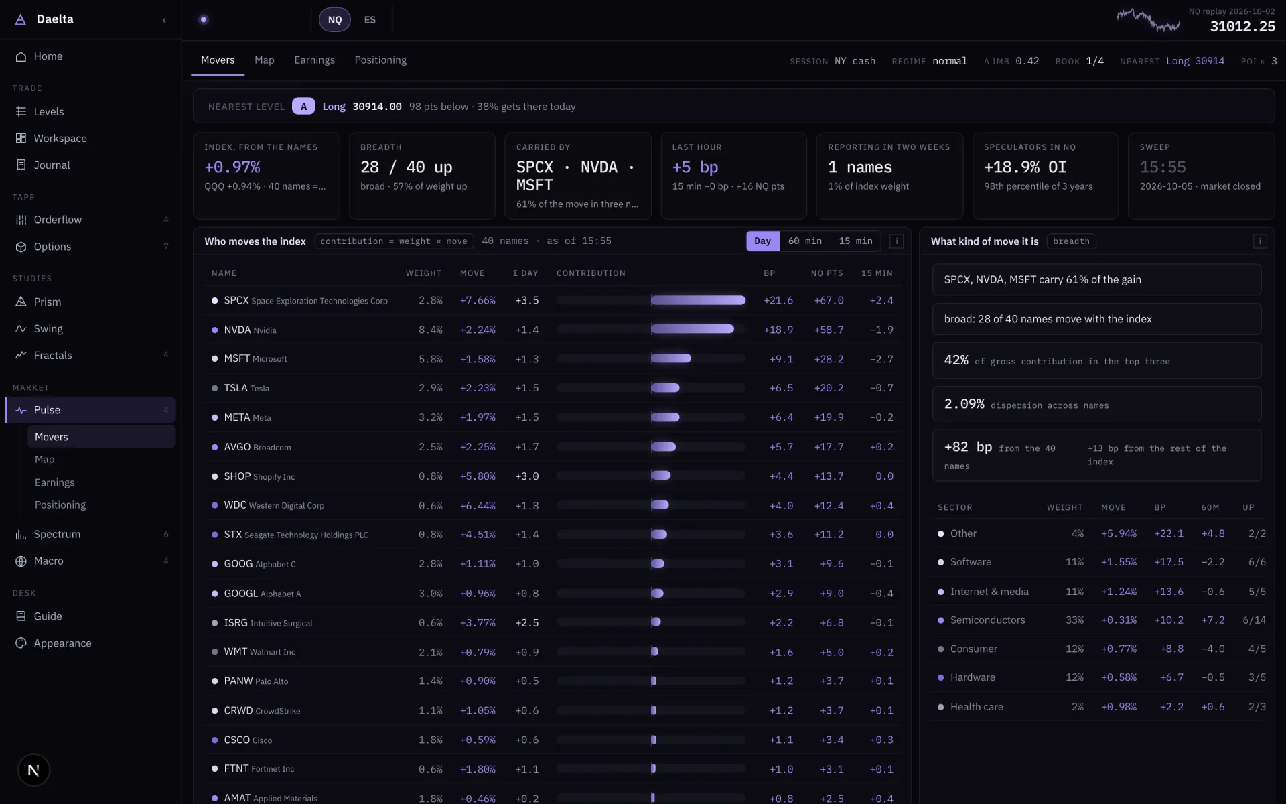
Task: Select the Movers tab at top
Action: [x=218, y=60]
